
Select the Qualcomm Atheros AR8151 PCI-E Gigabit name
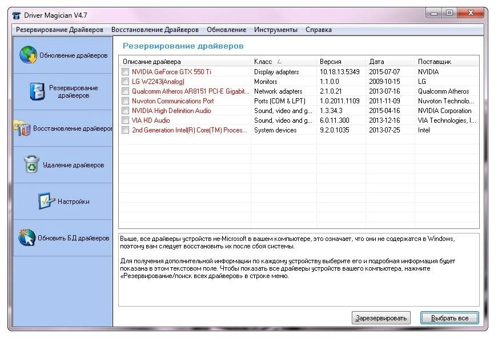(191, 91)
